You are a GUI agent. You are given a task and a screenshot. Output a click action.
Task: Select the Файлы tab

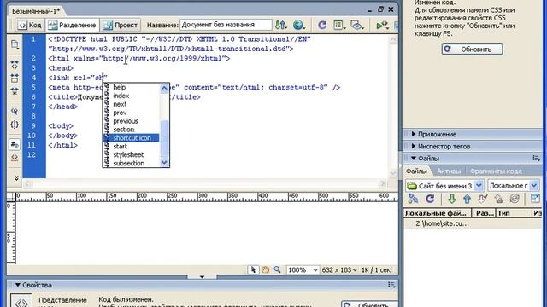[416, 171]
